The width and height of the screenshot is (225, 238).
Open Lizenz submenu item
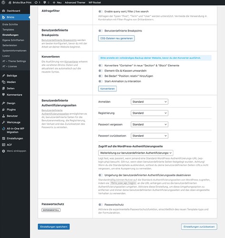point(6,56)
